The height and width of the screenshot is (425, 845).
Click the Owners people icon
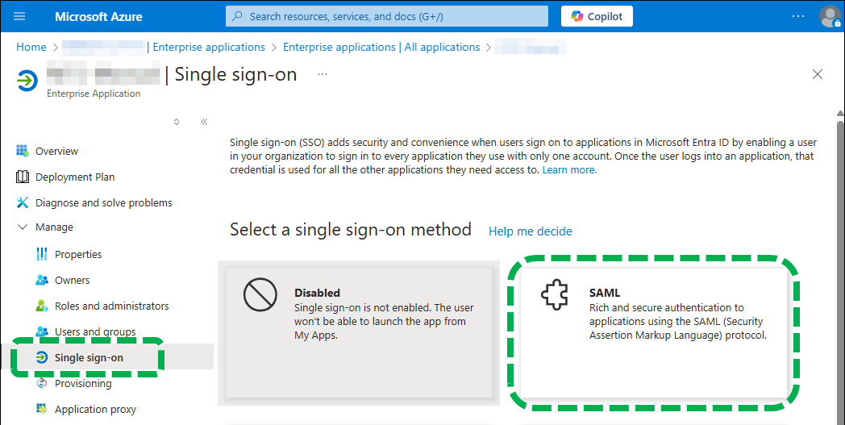(42, 280)
